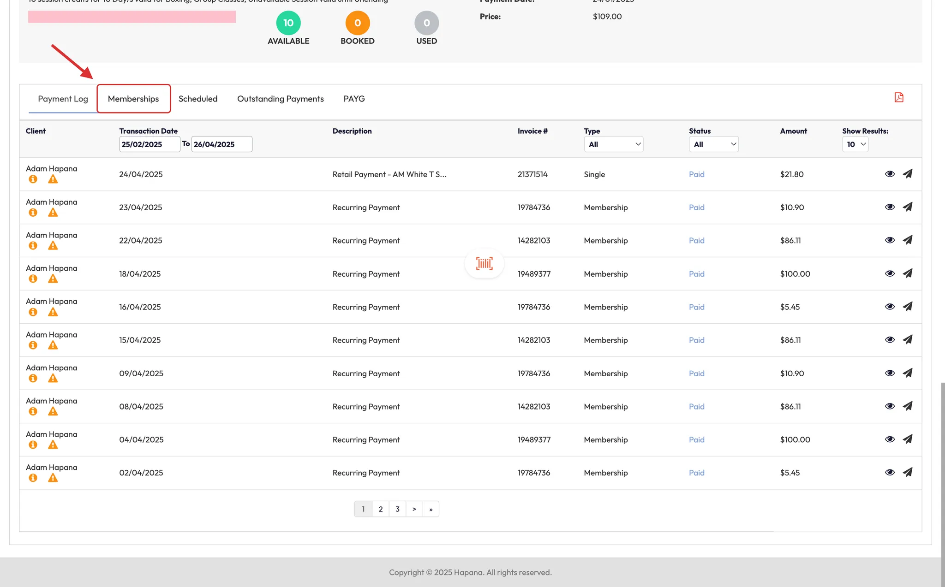This screenshot has width=945, height=587.
Task: Send the 18/04/2025 $100.00 payment receipt
Action: point(907,273)
